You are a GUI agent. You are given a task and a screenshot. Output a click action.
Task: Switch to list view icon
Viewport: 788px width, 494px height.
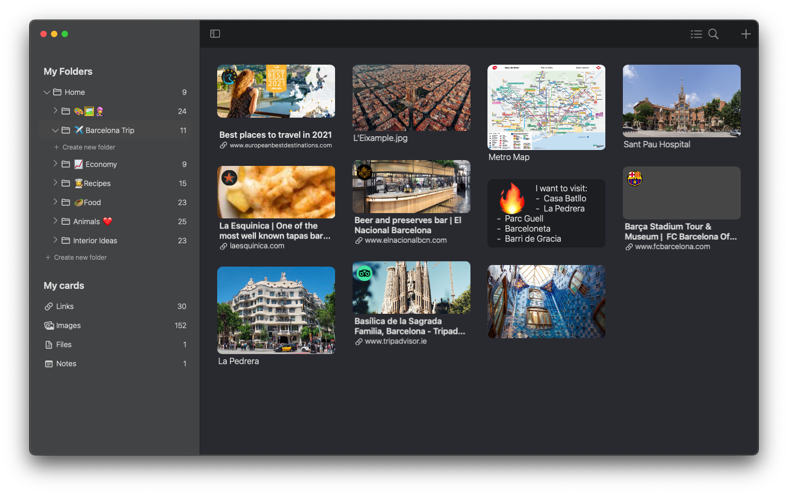[696, 34]
